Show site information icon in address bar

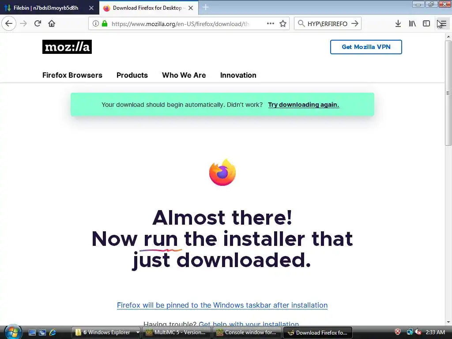coord(96,23)
